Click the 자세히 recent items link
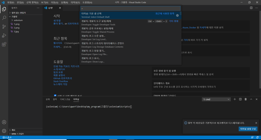261x140 pixels. pos(57,47)
